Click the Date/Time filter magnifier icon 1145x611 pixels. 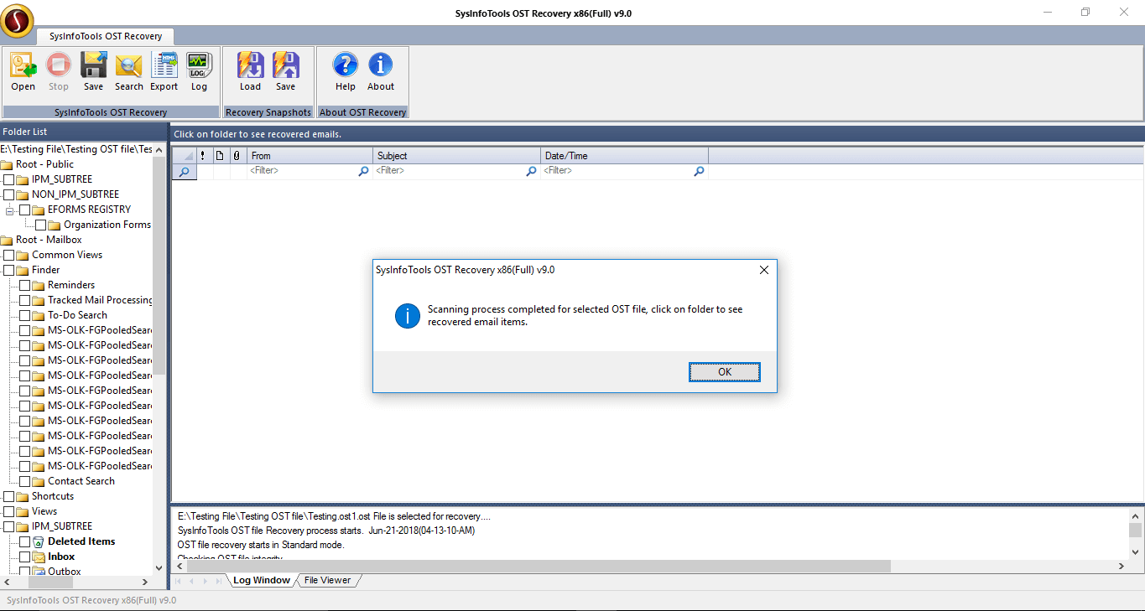[700, 171]
